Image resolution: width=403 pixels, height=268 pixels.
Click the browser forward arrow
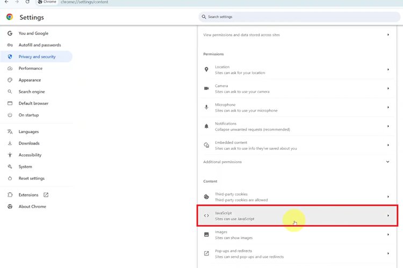click(17, 2)
